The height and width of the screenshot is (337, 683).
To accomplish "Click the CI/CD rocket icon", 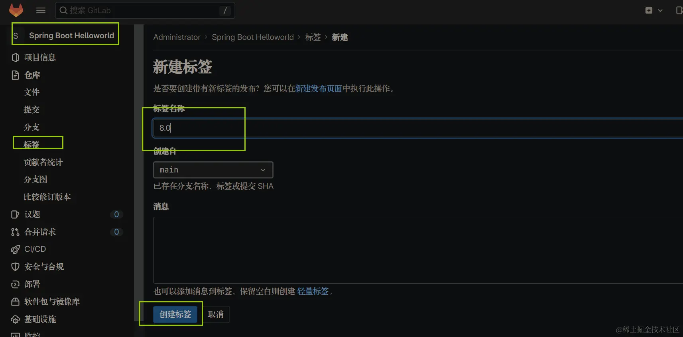I will 15,249.
